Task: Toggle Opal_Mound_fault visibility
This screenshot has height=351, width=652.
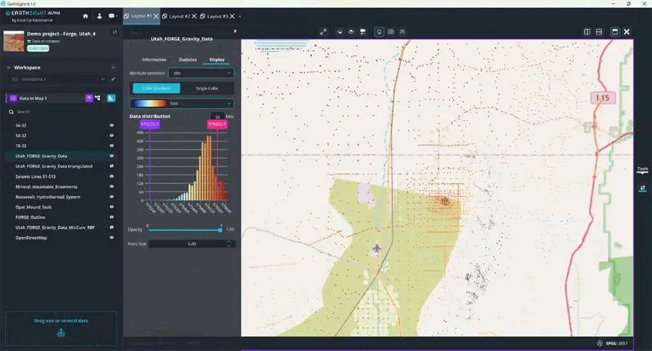Action: tap(111, 206)
